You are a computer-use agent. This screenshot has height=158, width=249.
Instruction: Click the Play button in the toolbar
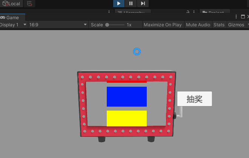(x=119, y=3)
